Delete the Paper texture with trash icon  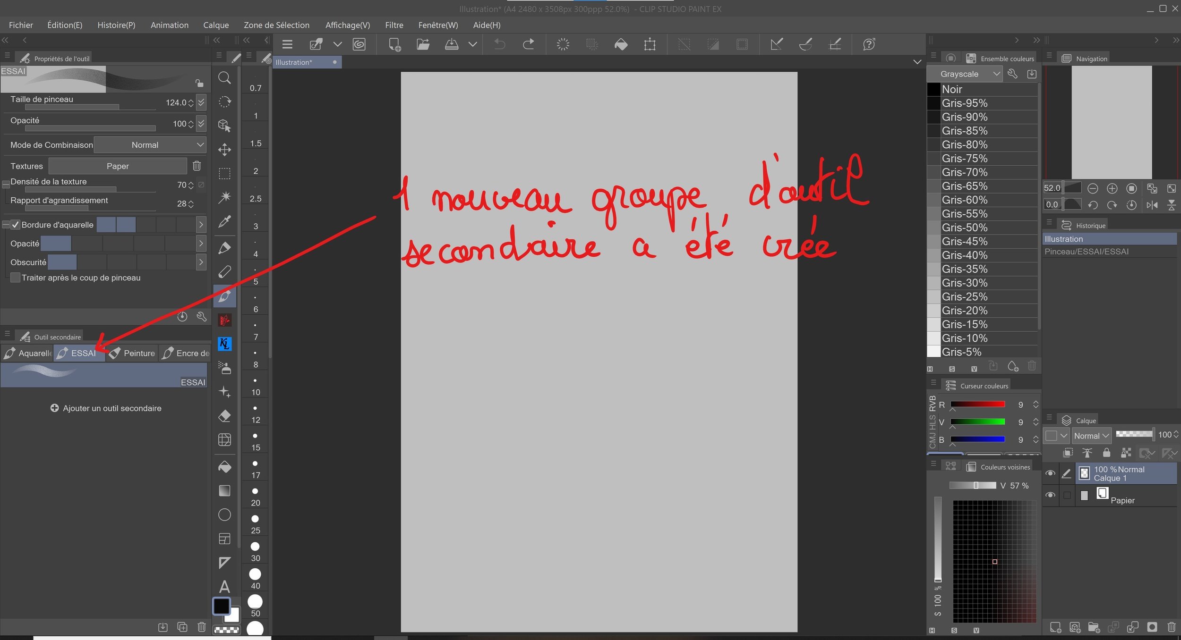[197, 166]
